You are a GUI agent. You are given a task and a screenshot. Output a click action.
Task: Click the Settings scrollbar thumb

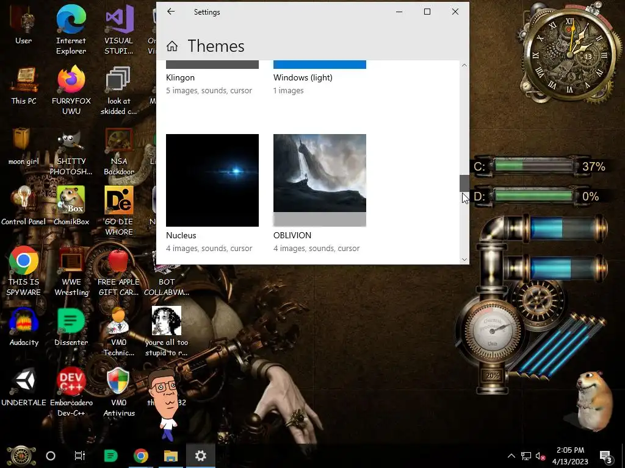[464, 183]
